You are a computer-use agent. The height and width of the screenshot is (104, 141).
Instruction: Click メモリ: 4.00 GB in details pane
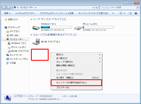click(x=69, y=96)
